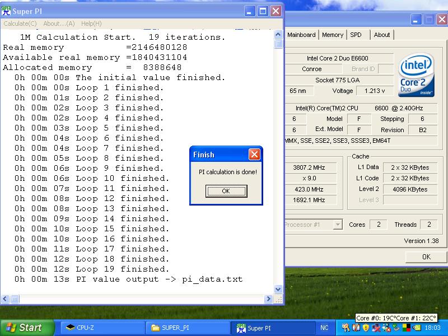Click the first system tray icon
The height and width of the screenshot is (336, 448).
[x=346, y=328]
